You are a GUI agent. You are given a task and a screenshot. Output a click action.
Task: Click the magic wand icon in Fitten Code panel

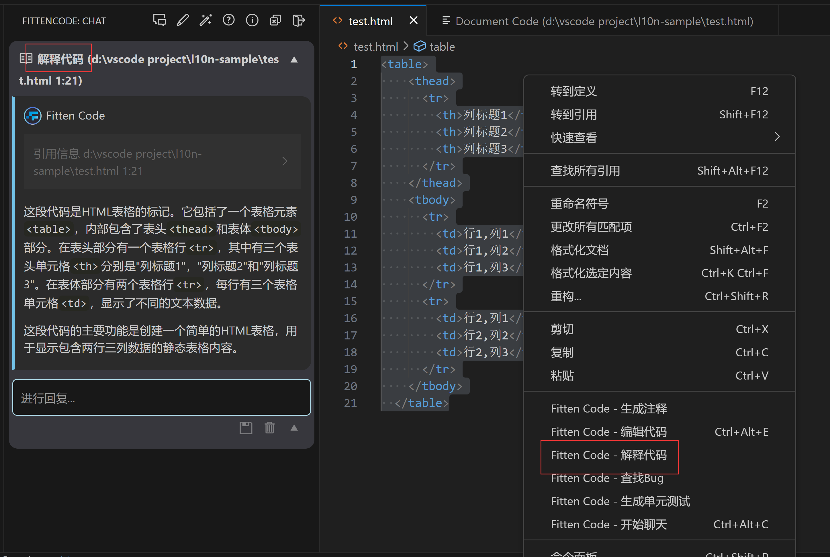[x=206, y=20]
